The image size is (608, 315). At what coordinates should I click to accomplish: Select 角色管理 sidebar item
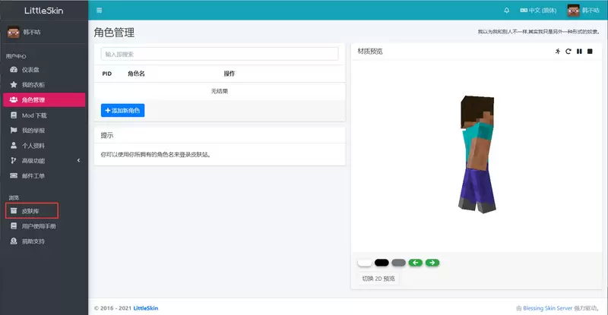pos(44,100)
